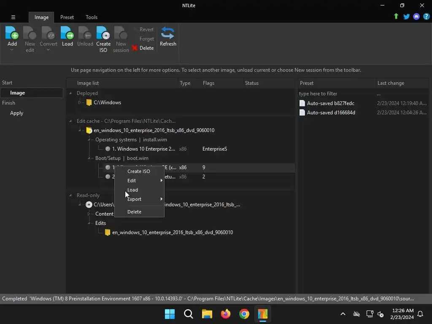Open the Discord link icon
Viewport: 432px width, 324px height.
pos(416,16)
